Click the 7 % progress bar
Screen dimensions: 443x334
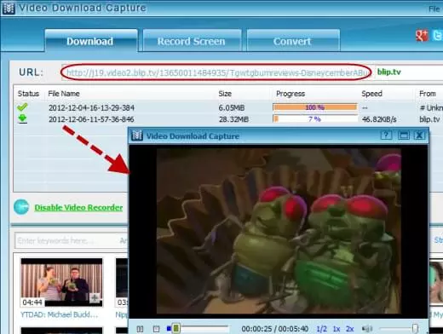[x=314, y=119]
